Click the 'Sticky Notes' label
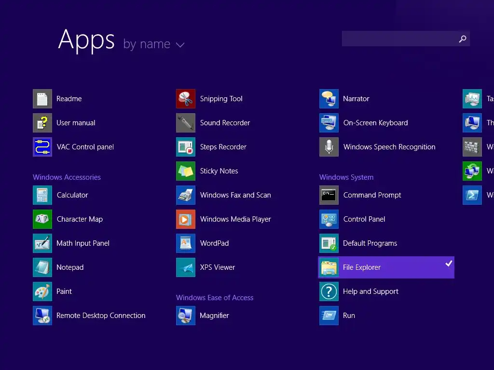 pos(219,171)
